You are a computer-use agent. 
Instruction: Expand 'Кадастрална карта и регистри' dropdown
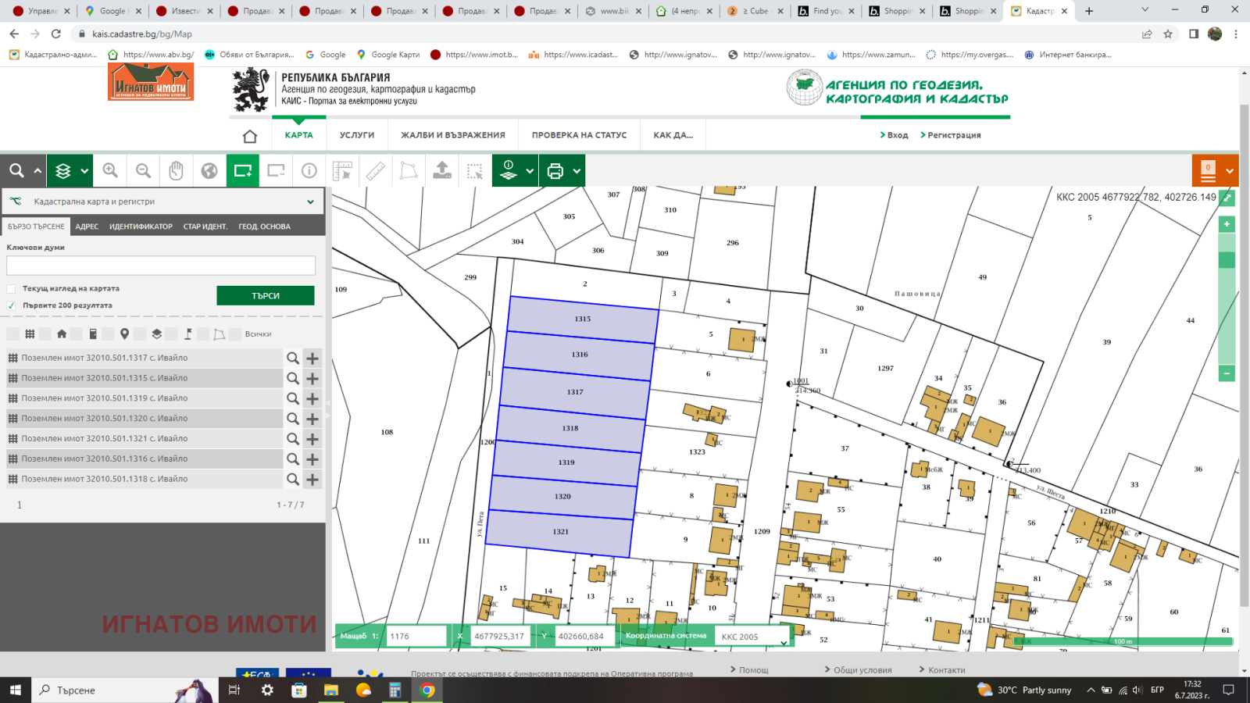(310, 202)
